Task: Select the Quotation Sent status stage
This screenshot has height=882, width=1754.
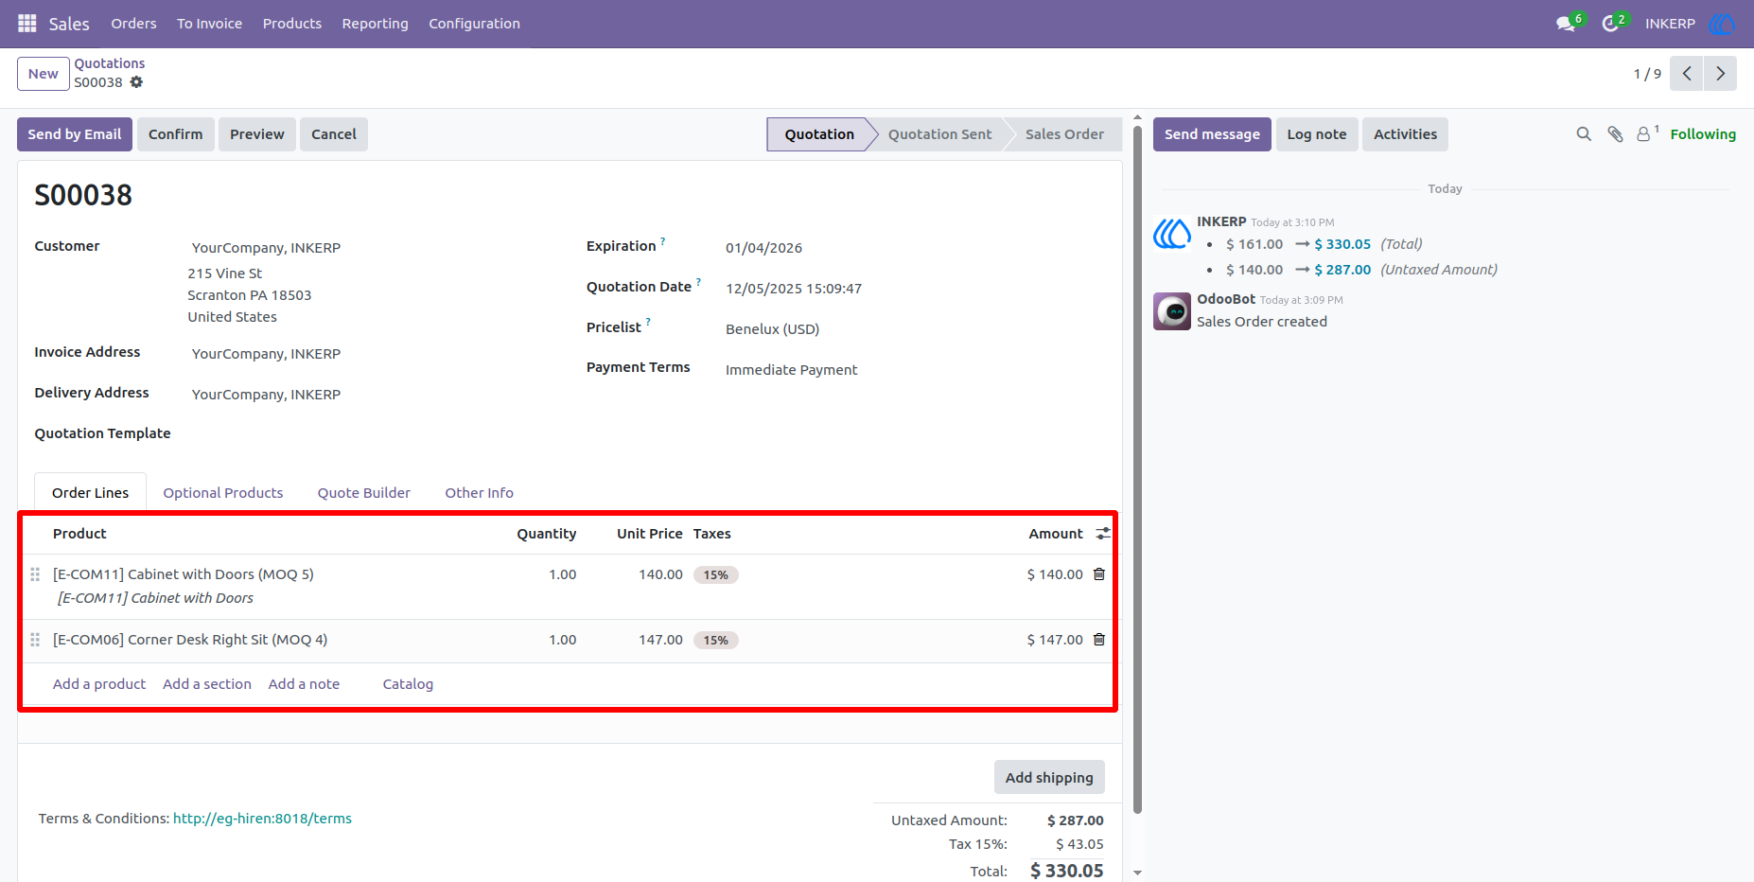Action: coord(939,134)
